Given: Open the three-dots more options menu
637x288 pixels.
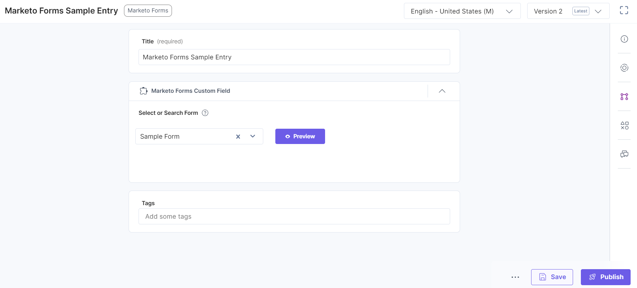Looking at the screenshot, I should click(515, 277).
